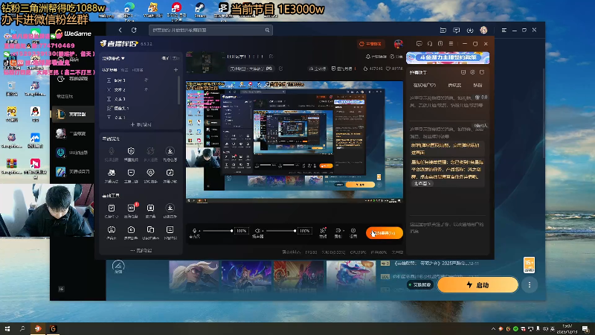Click the Douyu policy banner above the chat panel
Image resolution: width=595 pixels, height=335 pixels.
448,58
